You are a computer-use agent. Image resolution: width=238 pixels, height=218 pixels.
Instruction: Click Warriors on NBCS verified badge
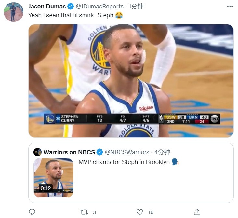(x=100, y=152)
